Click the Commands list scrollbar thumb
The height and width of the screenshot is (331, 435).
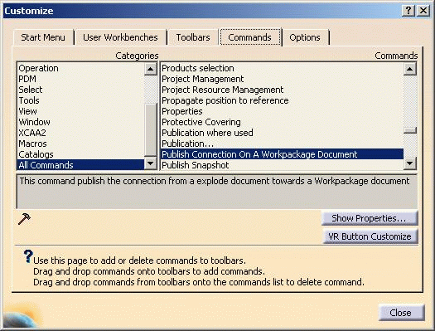coord(410,130)
